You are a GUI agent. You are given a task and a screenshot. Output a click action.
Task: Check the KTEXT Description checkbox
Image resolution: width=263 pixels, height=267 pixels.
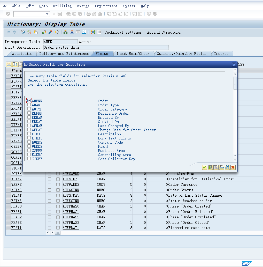coord(29,134)
